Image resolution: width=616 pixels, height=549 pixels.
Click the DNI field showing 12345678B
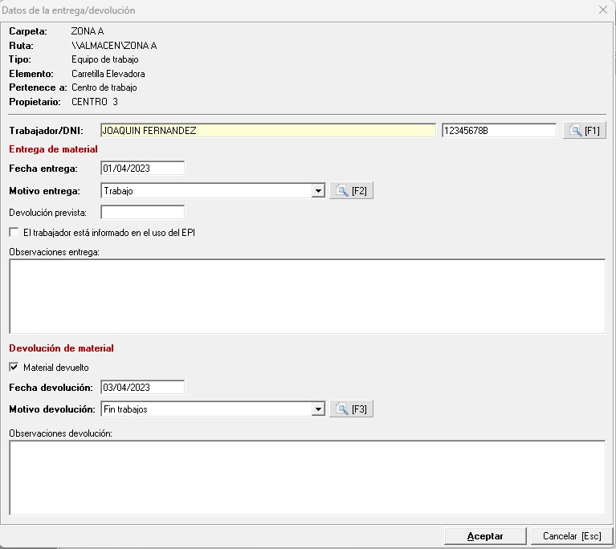498,131
